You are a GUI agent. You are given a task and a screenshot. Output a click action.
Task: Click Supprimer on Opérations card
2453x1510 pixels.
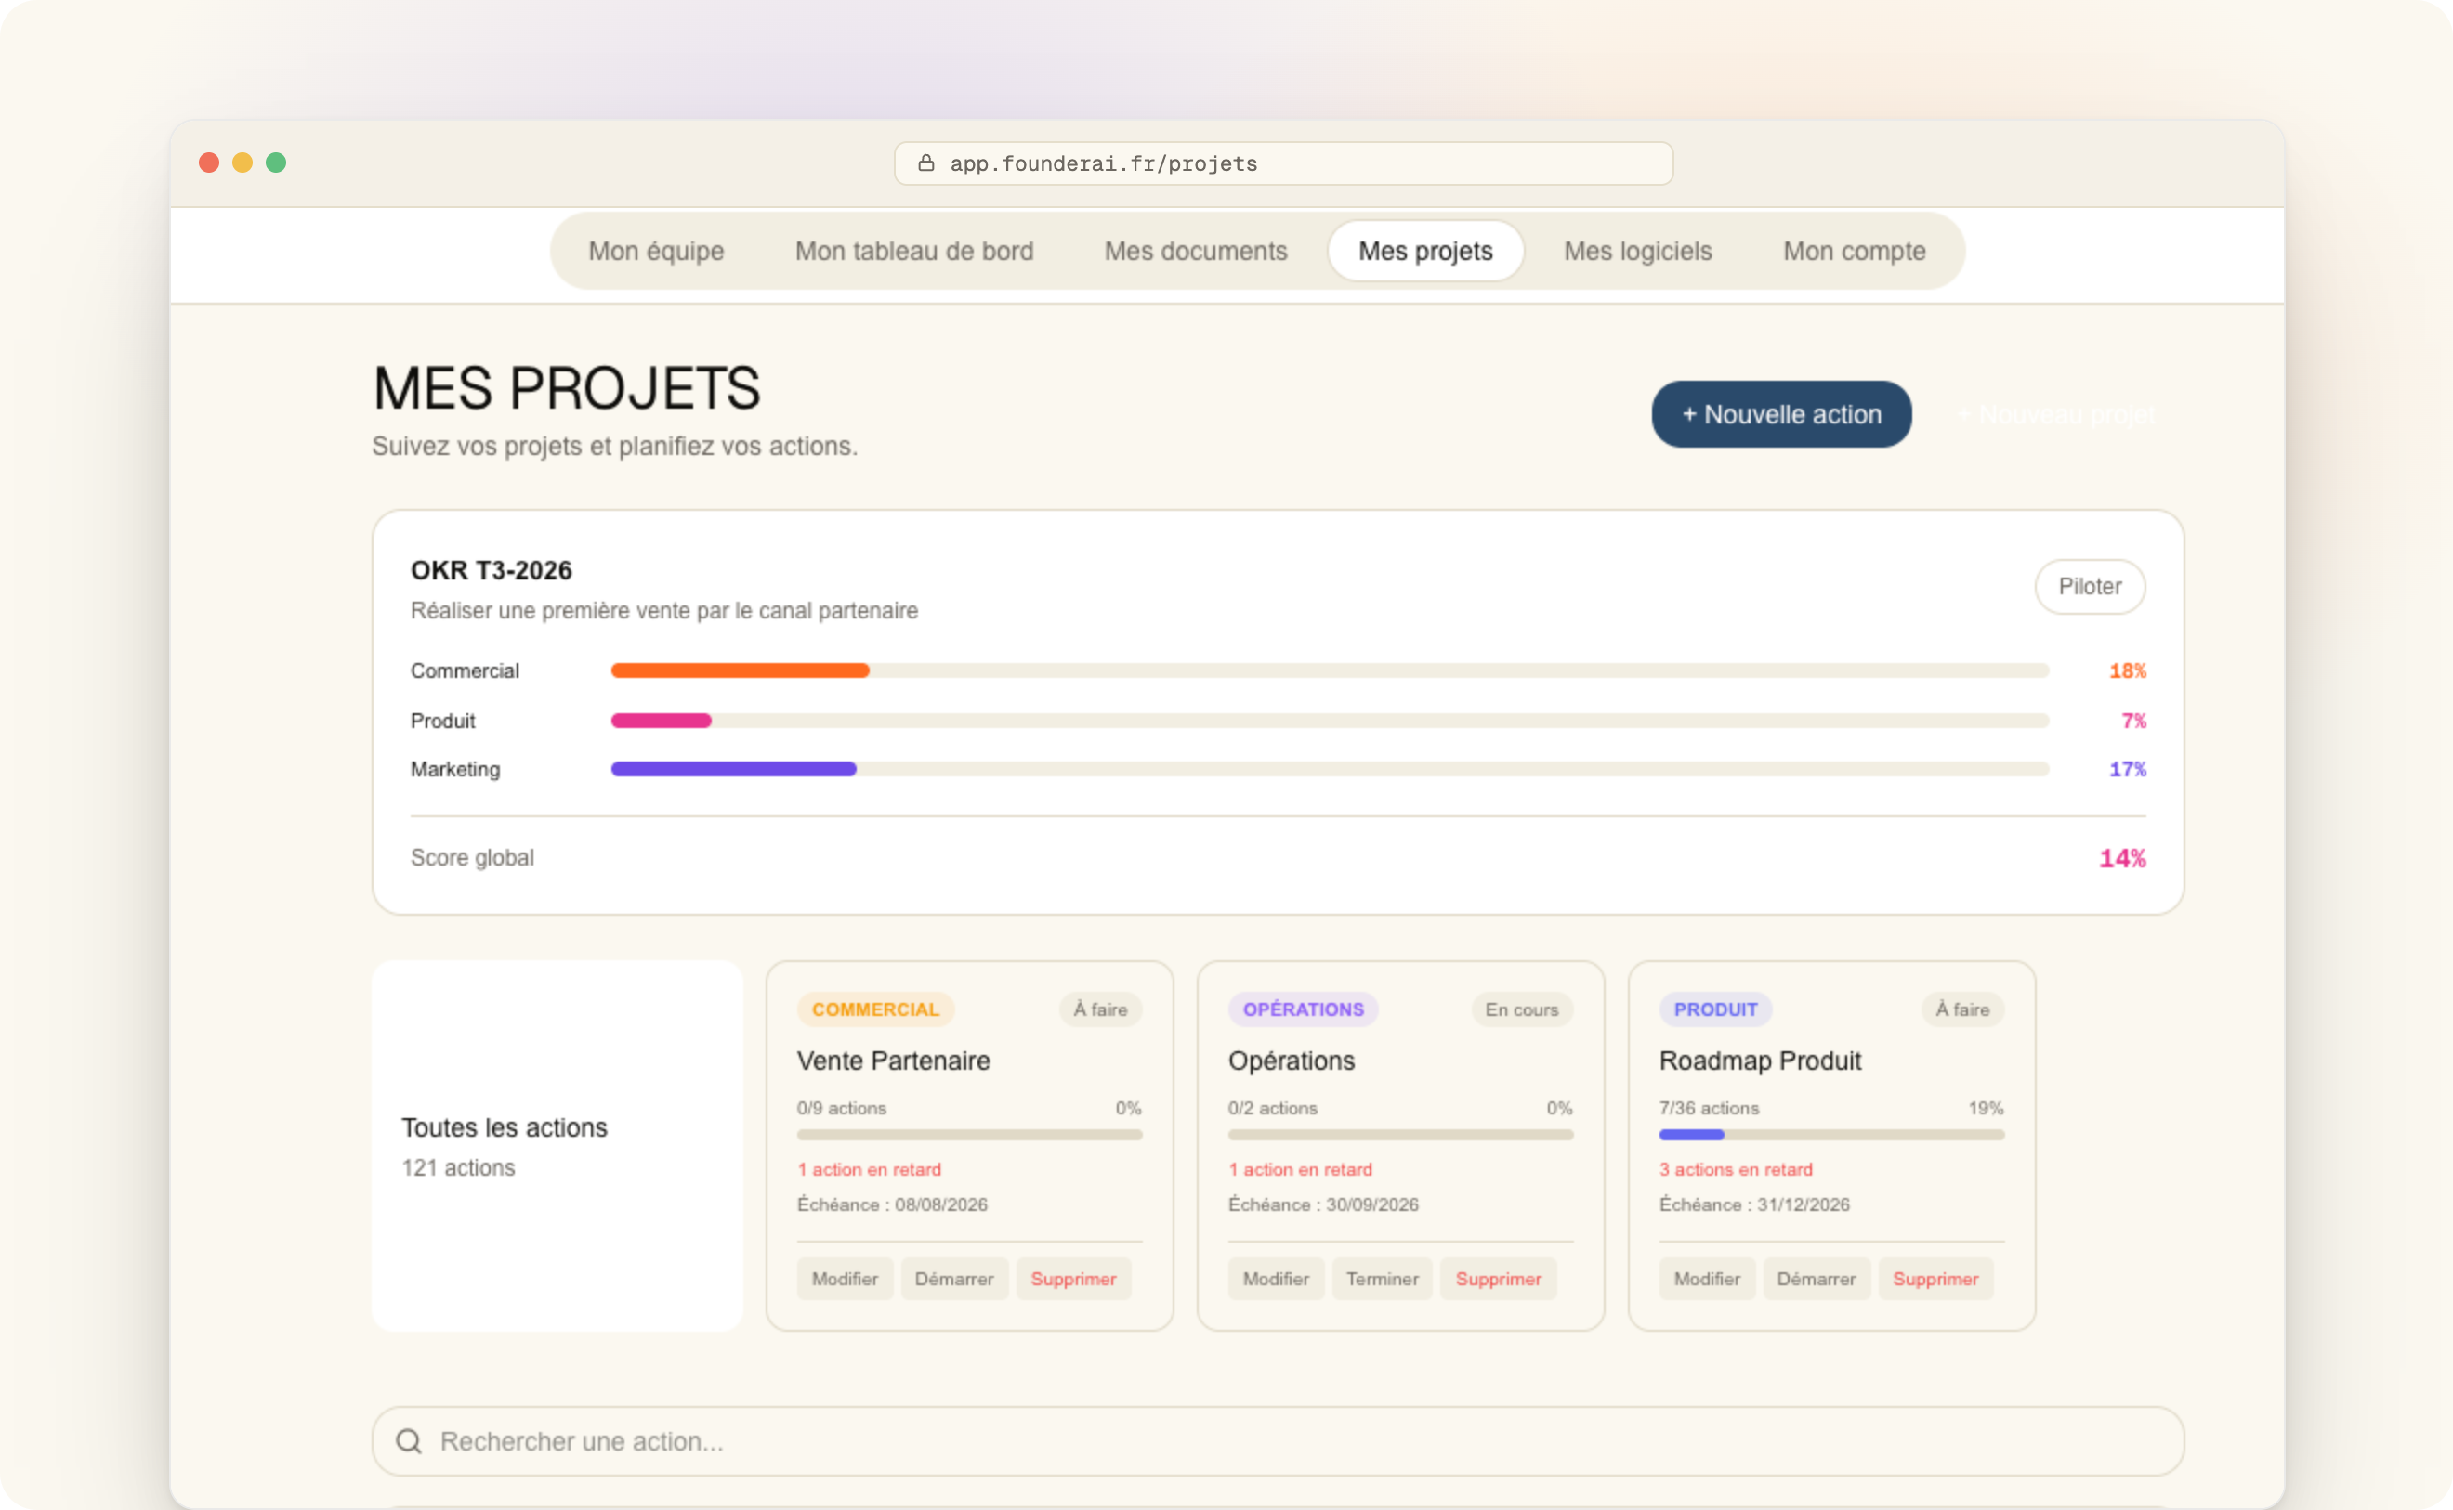(x=1498, y=1280)
